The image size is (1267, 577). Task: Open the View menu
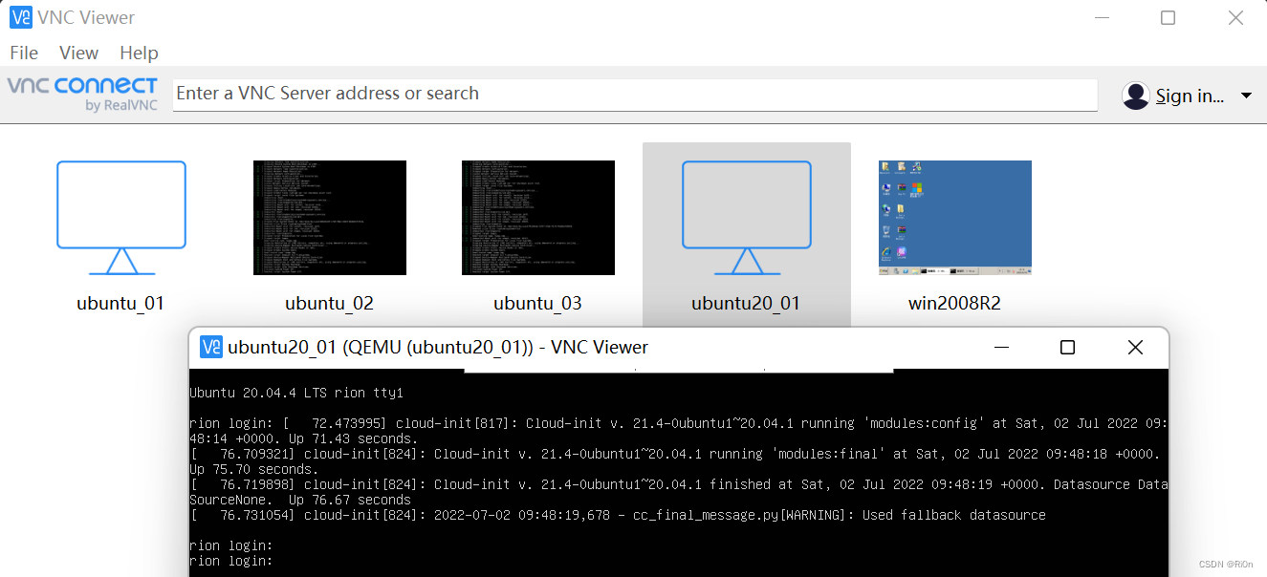click(x=77, y=53)
